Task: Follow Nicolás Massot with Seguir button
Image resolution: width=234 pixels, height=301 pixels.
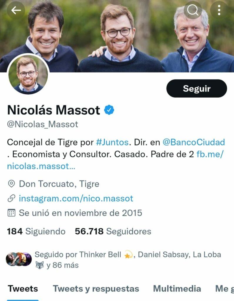Action: [197, 88]
